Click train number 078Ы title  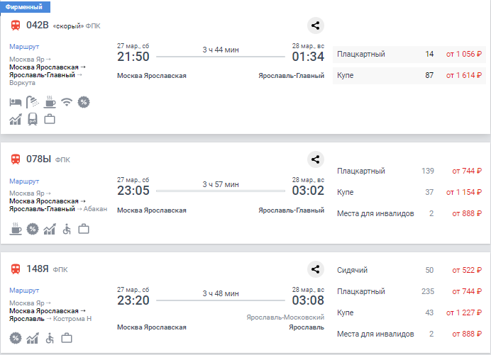click(x=38, y=159)
